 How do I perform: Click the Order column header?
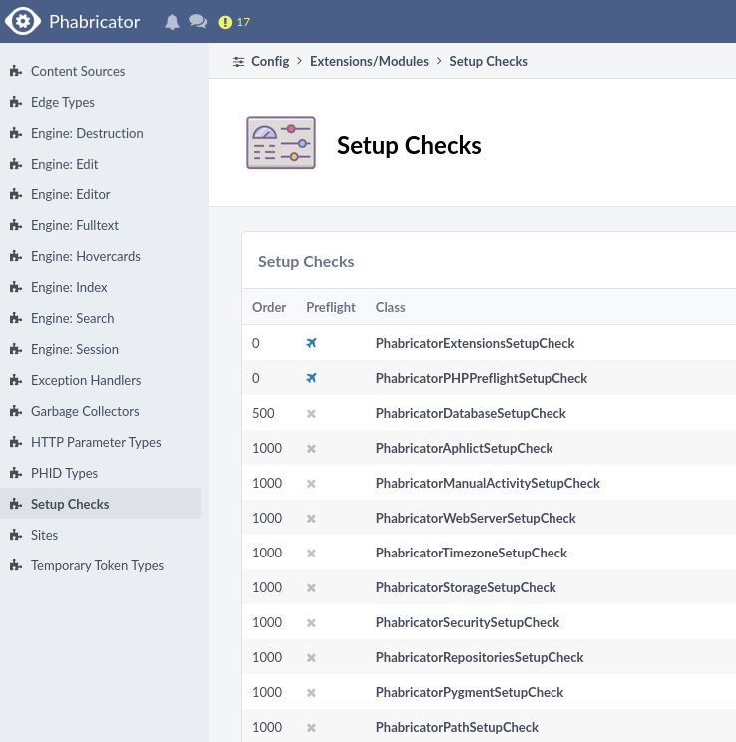[x=269, y=308]
